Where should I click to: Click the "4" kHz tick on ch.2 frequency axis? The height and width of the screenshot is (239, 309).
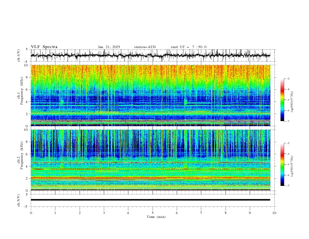(27, 166)
